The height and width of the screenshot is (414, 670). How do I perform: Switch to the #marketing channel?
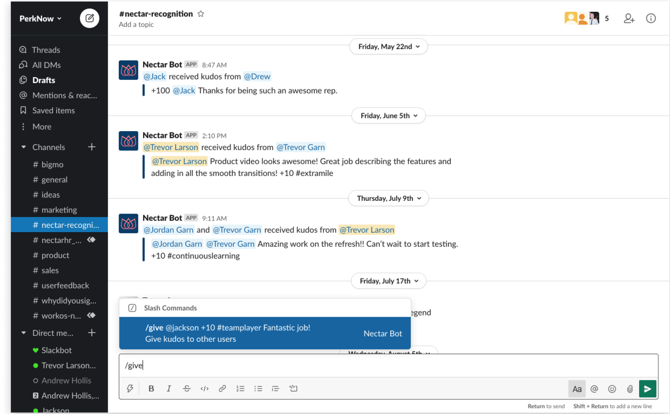(x=59, y=210)
